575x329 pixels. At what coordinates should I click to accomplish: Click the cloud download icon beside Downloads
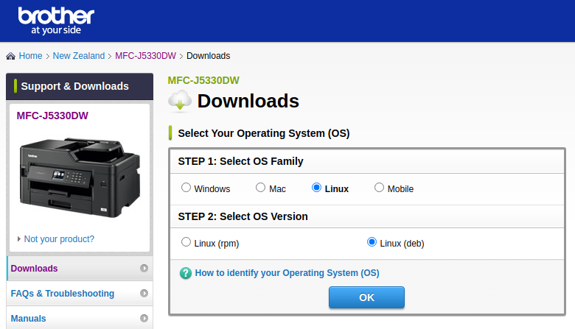click(180, 100)
